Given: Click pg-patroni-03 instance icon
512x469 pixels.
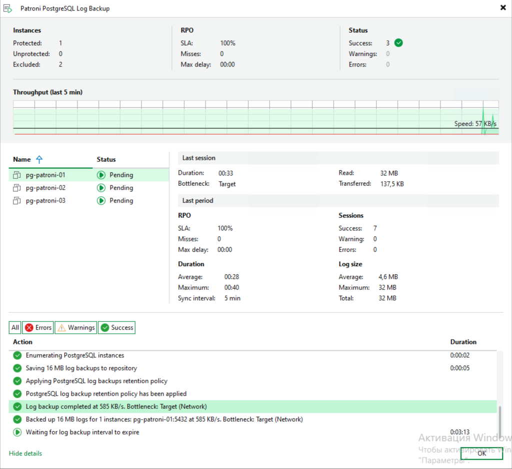Looking at the screenshot, I should click(x=16, y=201).
